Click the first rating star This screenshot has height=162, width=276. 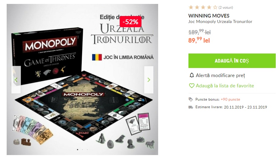point(191,7)
